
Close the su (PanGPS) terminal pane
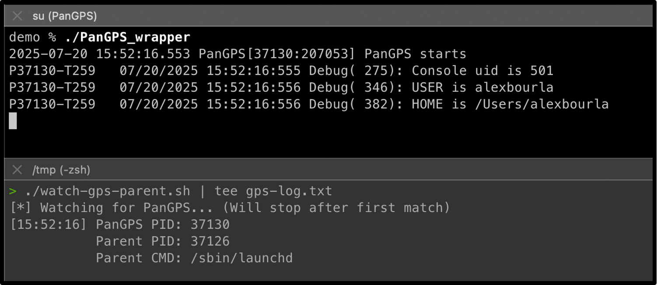tap(17, 16)
